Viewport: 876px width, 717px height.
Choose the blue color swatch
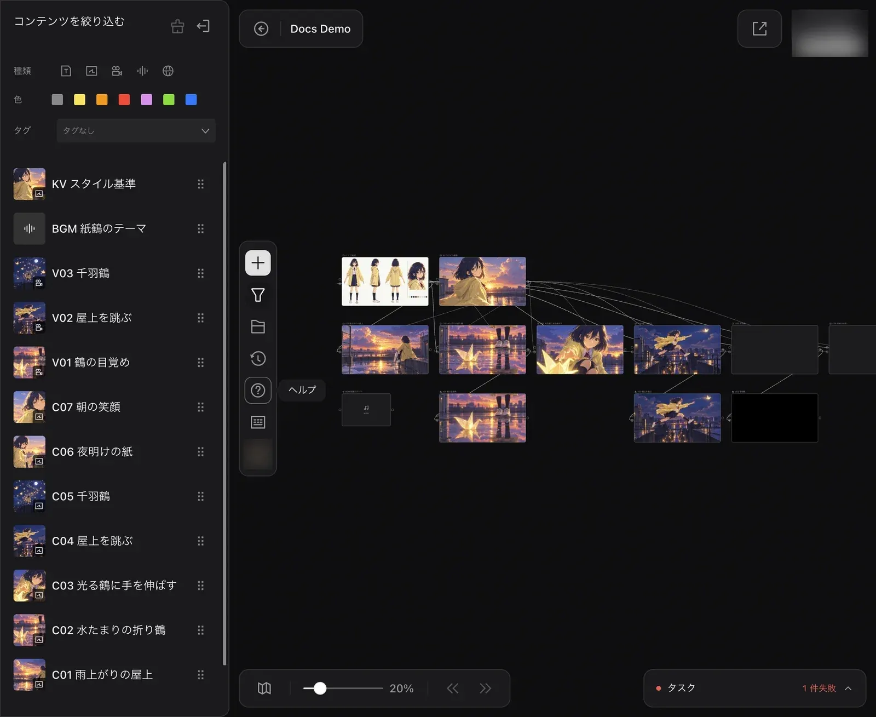(x=191, y=99)
